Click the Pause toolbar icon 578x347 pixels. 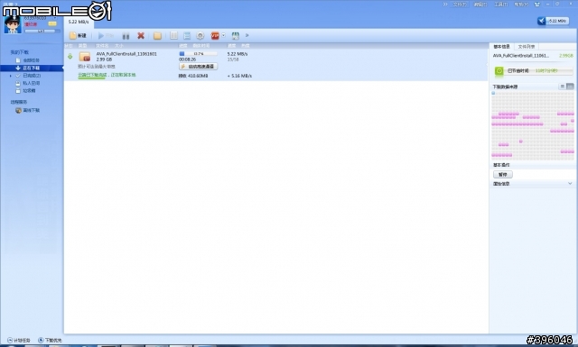pyautogui.click(x=126, y=36)
